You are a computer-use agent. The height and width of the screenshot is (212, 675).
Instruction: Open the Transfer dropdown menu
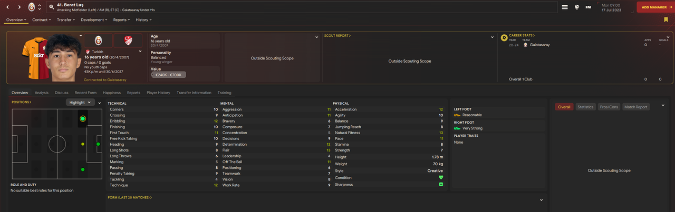tap(66, 19)
